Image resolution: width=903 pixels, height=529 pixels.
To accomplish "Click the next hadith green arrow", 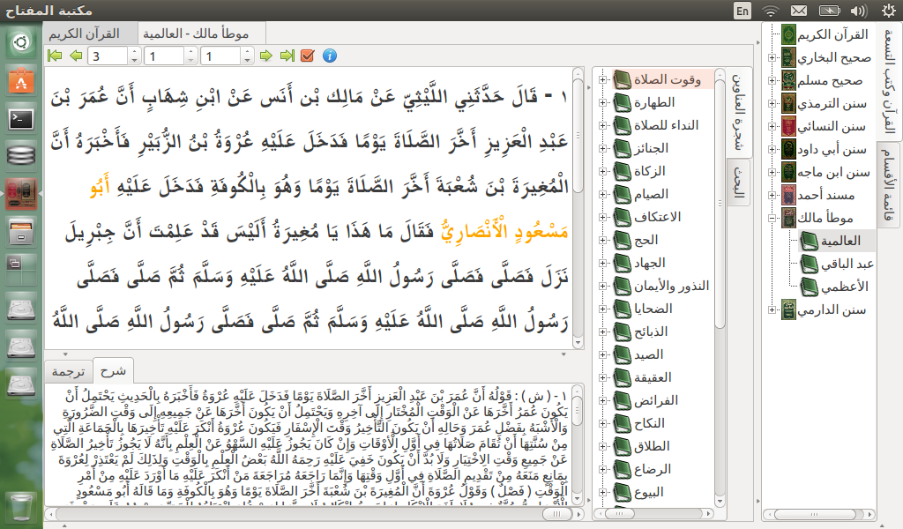I will click(265, 54).
